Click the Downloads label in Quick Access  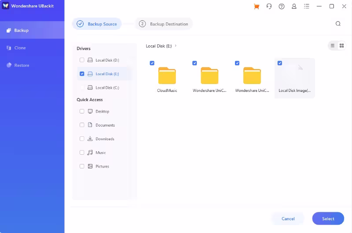click(x=105, y=139)
